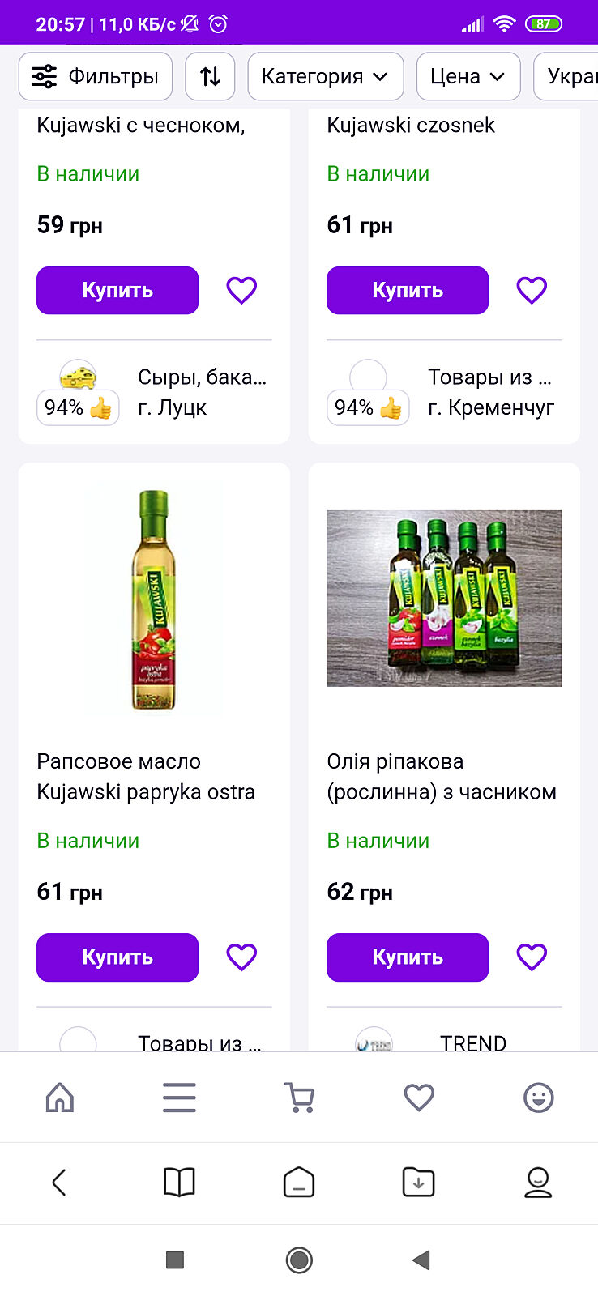The width and height of the screenshot is (598, 1296).
Task: Buy the Kujawski papryka ostra oil
Action: (117, 957)
